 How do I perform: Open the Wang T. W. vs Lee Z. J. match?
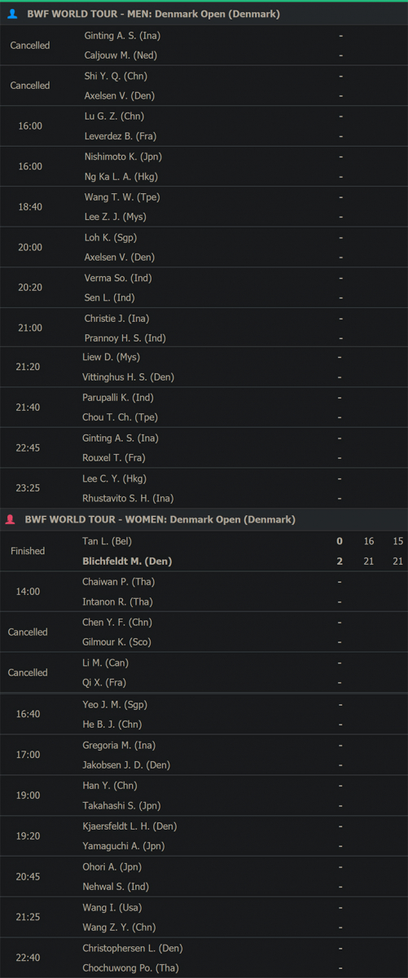(x=204, y=207)
